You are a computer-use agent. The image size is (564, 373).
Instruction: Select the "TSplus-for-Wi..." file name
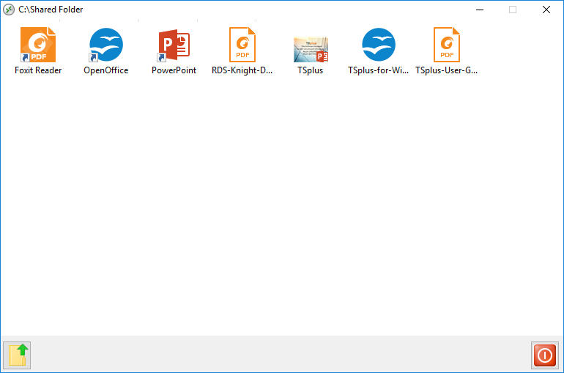point(378,70)
